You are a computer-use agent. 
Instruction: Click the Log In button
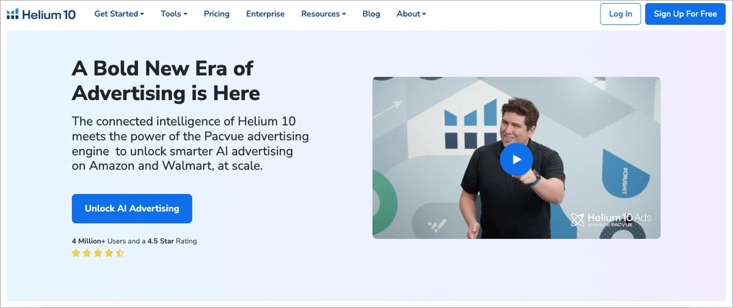tap(621, 14)
